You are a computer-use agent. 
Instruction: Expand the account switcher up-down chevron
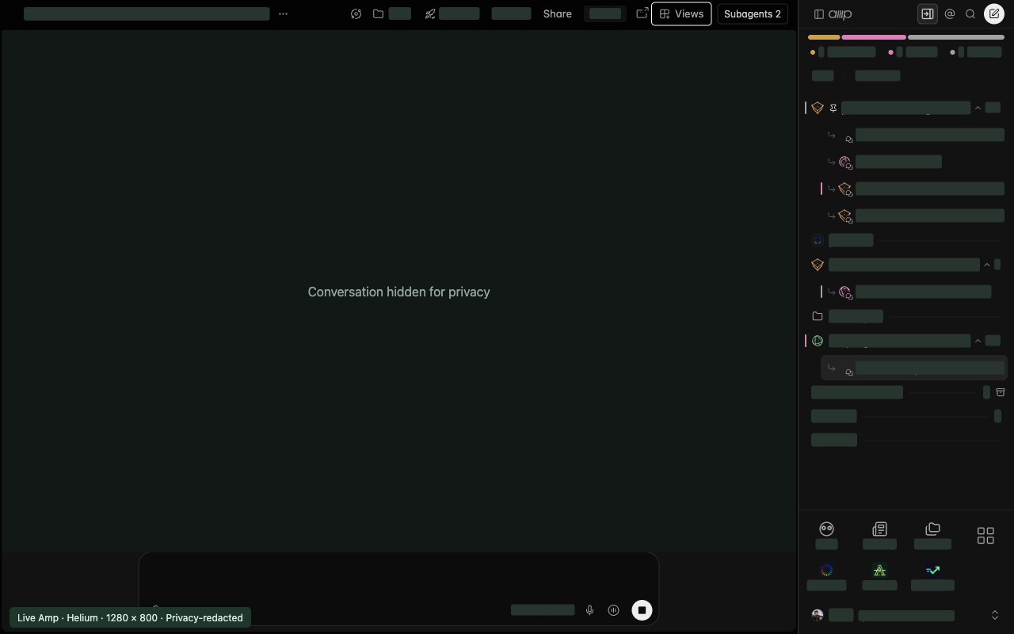tap(995, 615)
